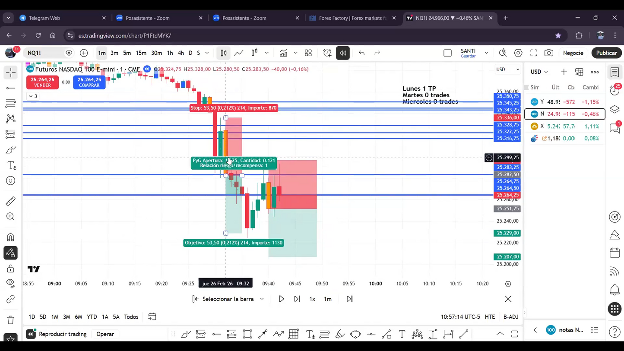Open the USD currency dropdown on price axis
Image resolution: width=624 pixels, height=351 pixels.
click(x=507, y=70)
